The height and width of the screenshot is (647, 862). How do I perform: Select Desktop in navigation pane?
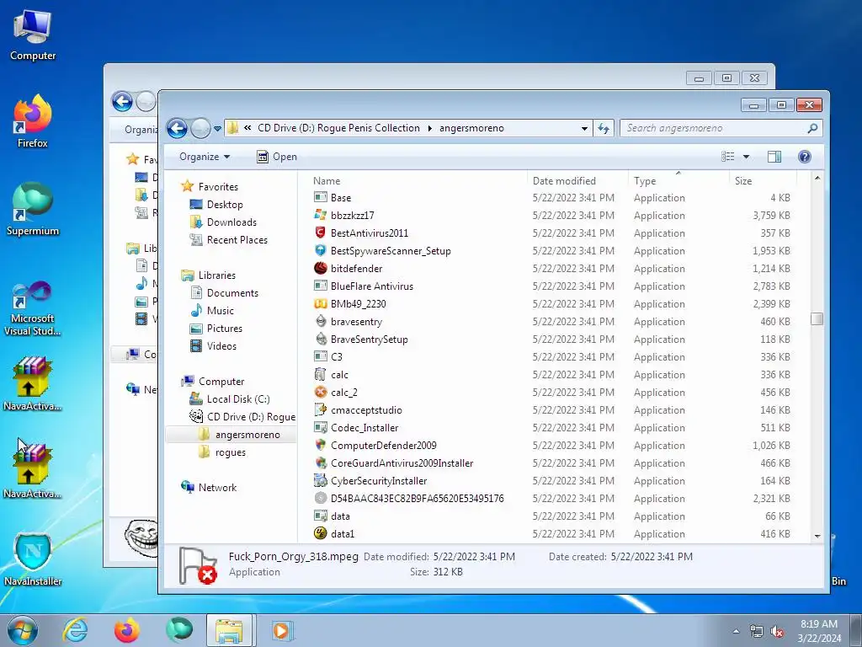click(x=224, y=204)
